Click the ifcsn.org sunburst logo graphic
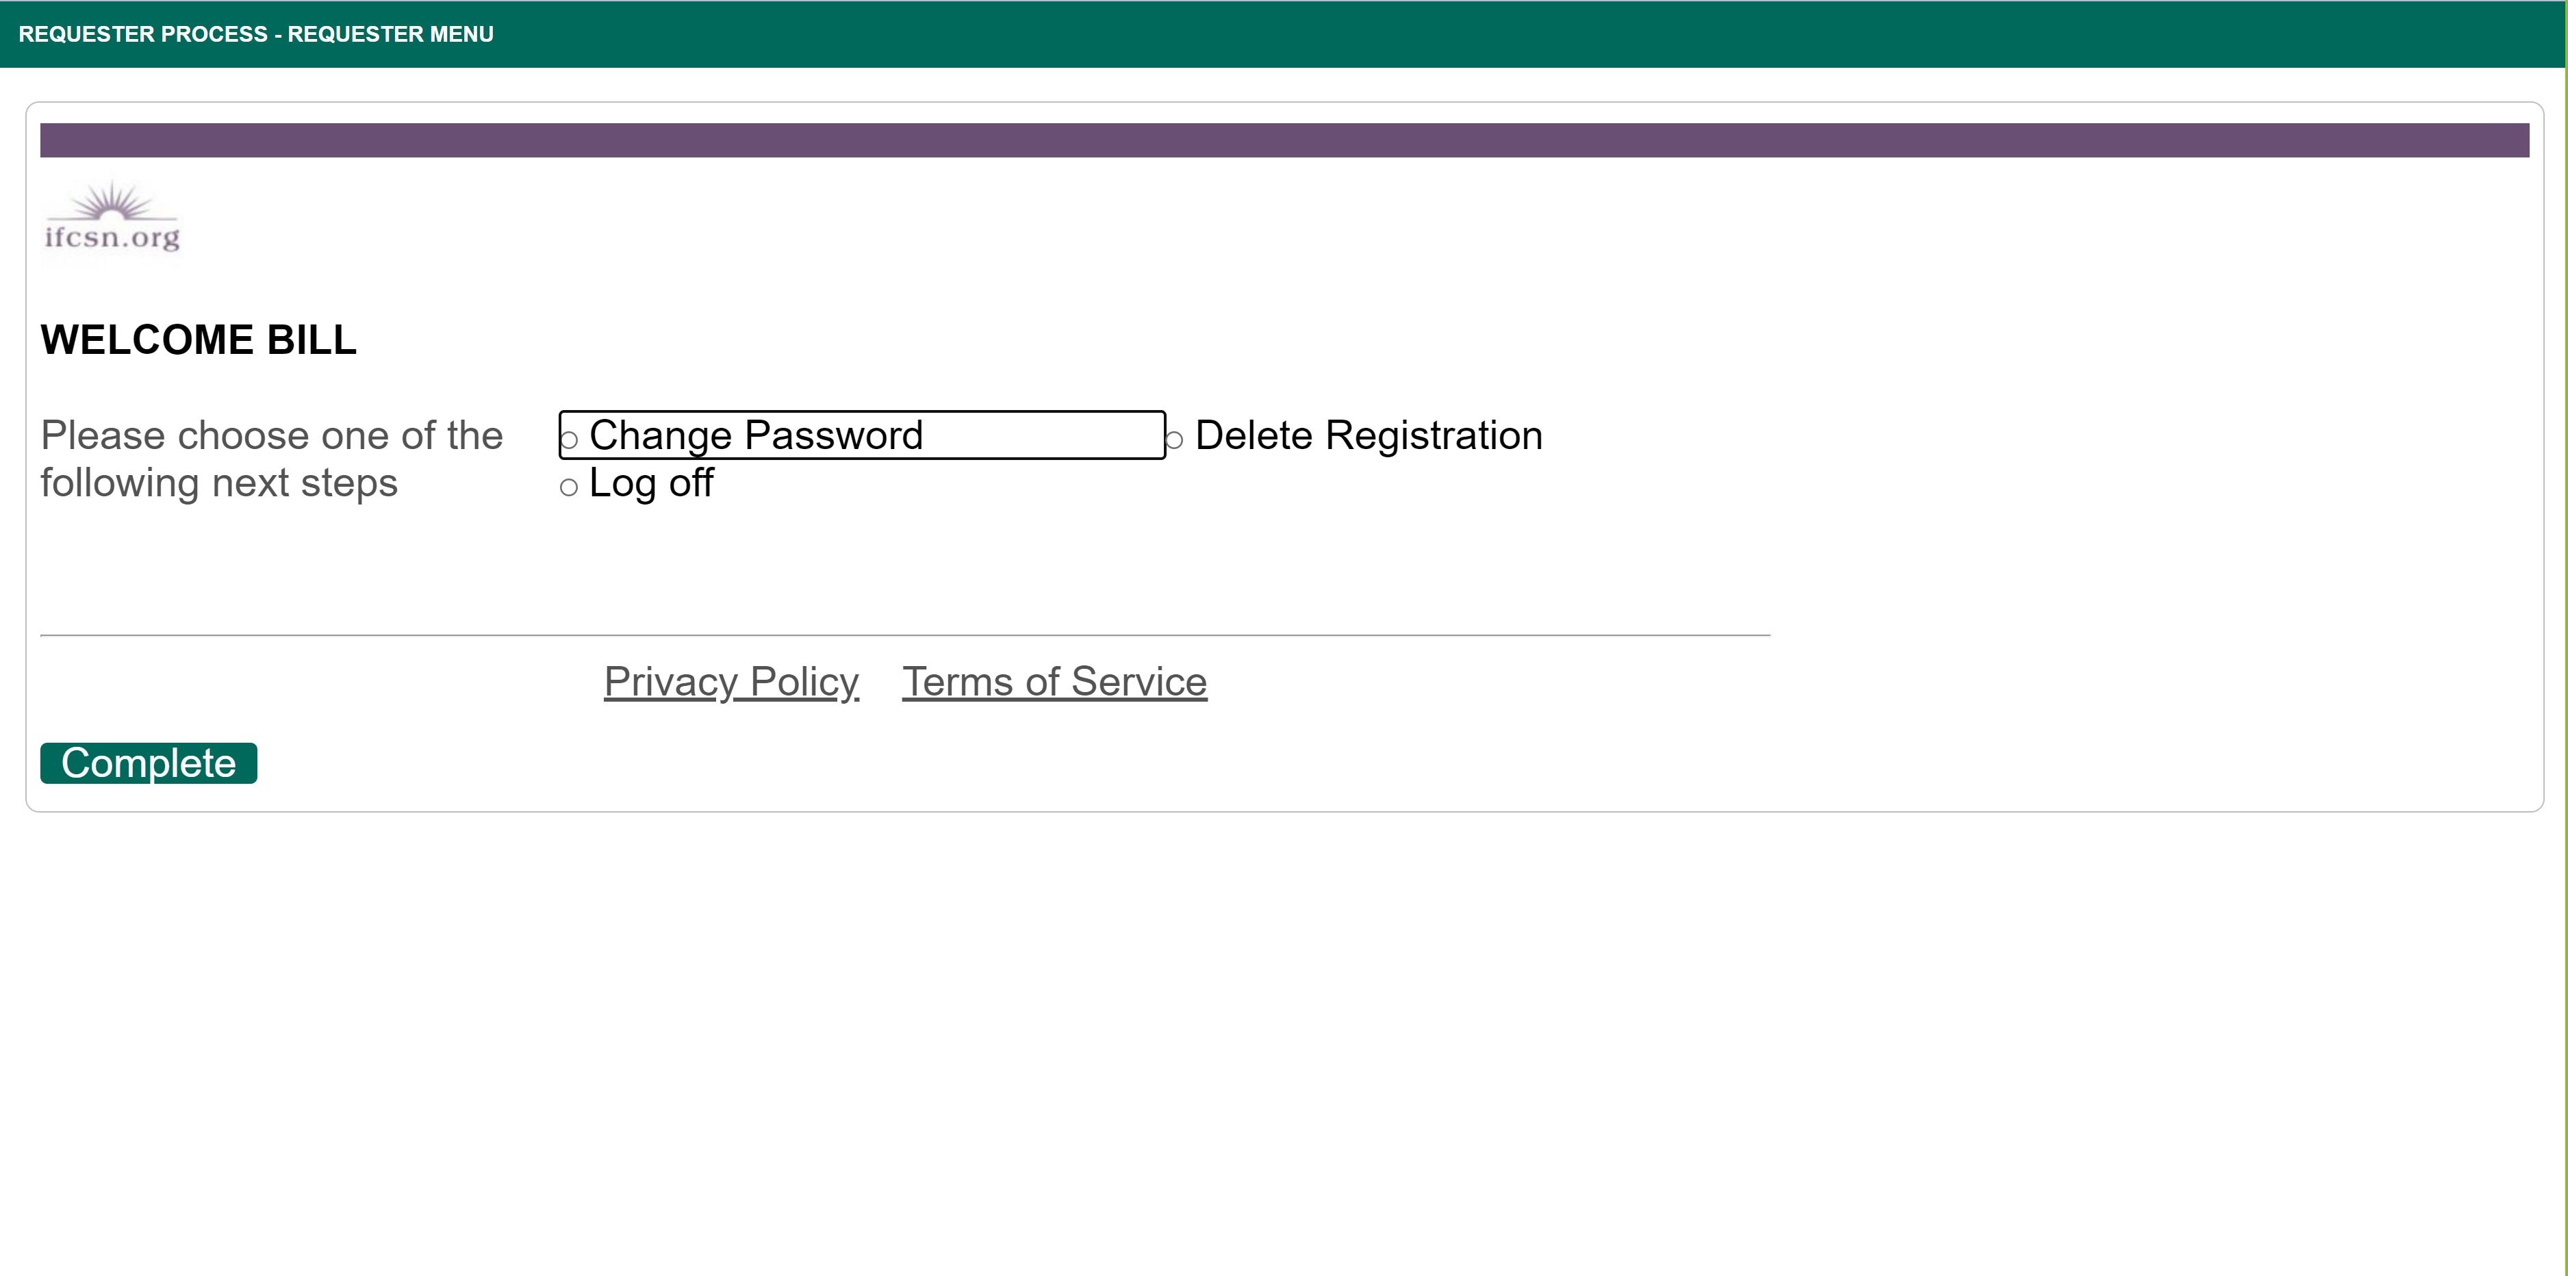The width and height of the screenshot is (2568, 1276). coord(113,201)
